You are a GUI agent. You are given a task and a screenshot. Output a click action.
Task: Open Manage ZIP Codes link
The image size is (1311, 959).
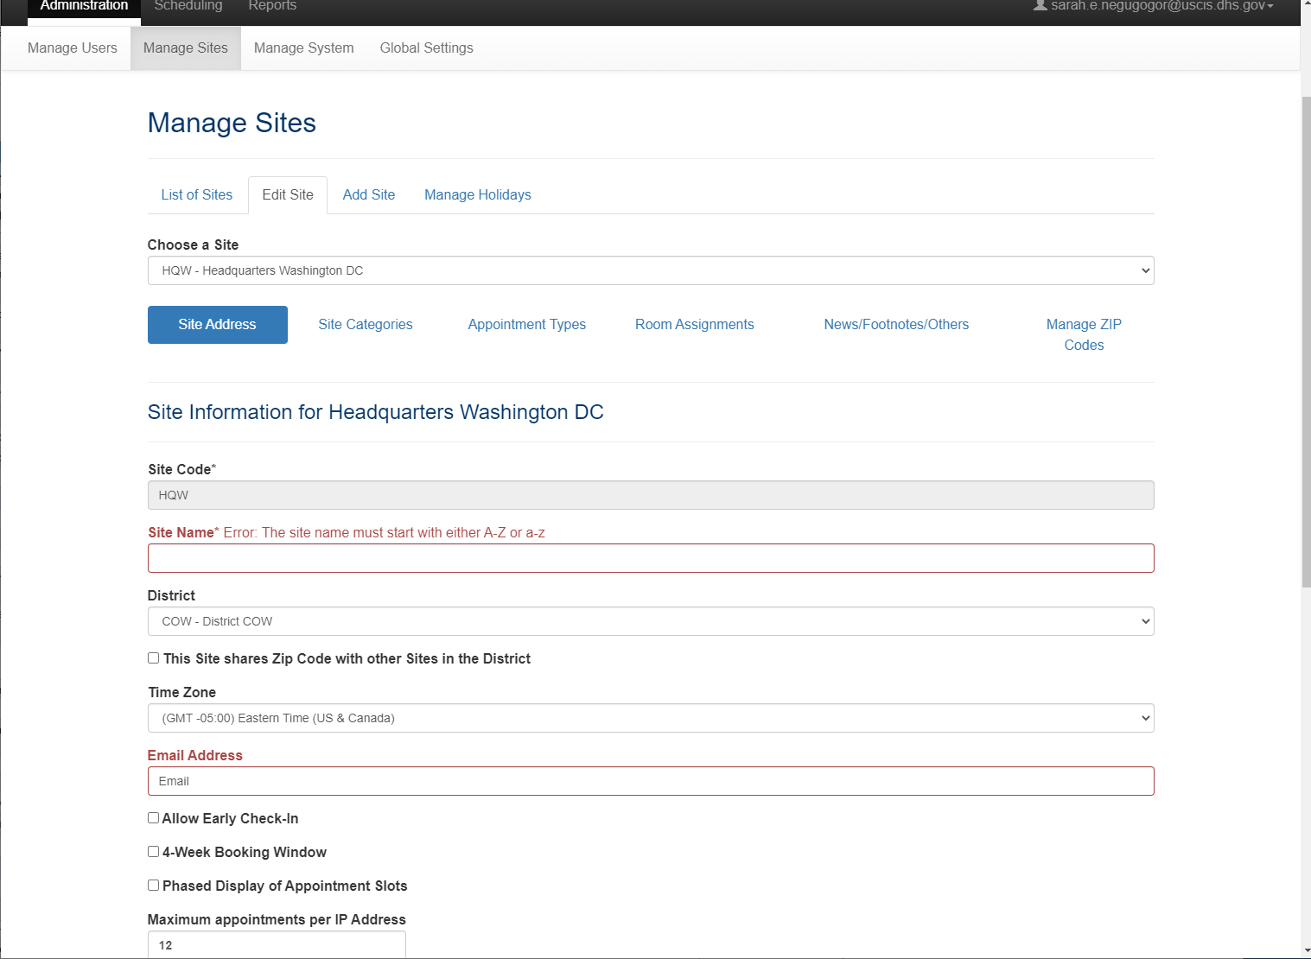[1084, 335]
